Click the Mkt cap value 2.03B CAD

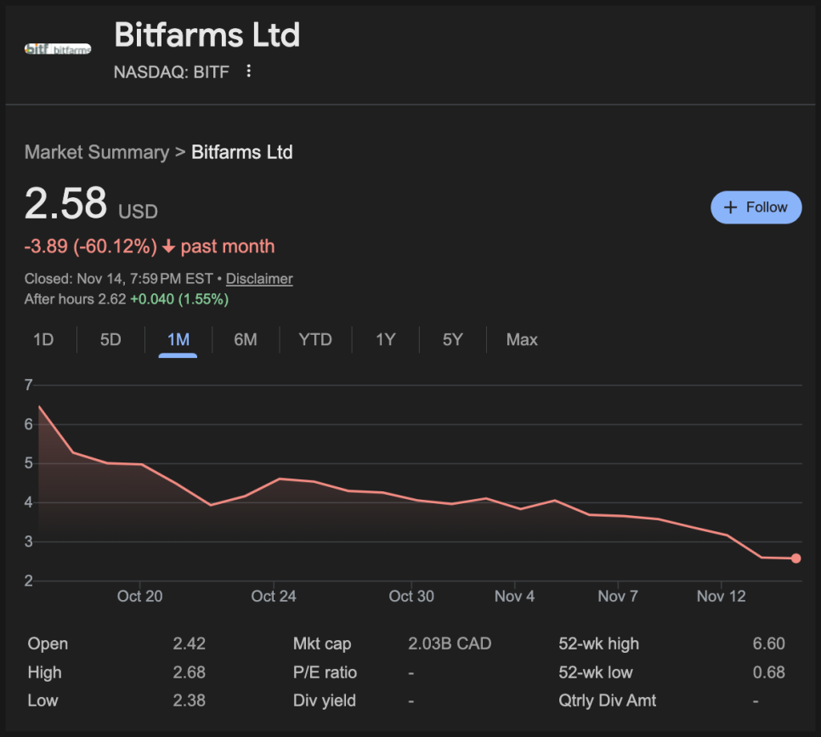pyautogui.click(x=450, y=644)
